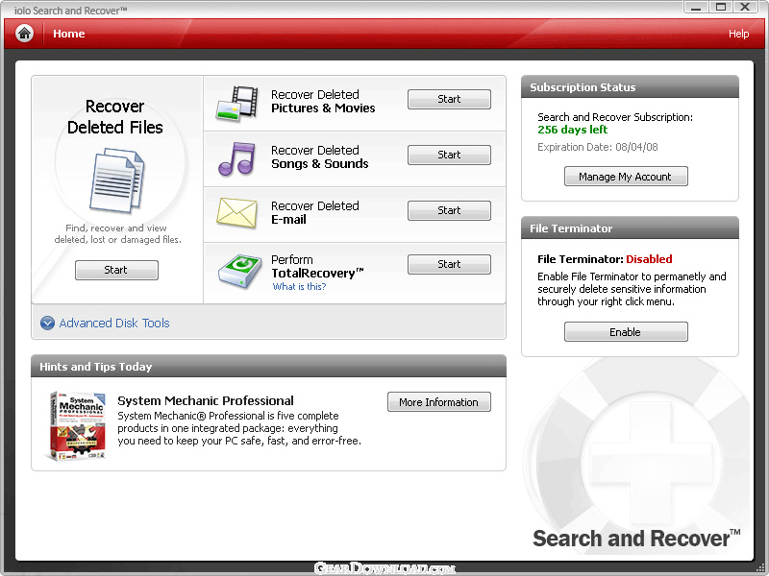The height and width of the screenshot is (576, 769).
Task: Go to the Home tab label
Action: click(x=68, y=34)
